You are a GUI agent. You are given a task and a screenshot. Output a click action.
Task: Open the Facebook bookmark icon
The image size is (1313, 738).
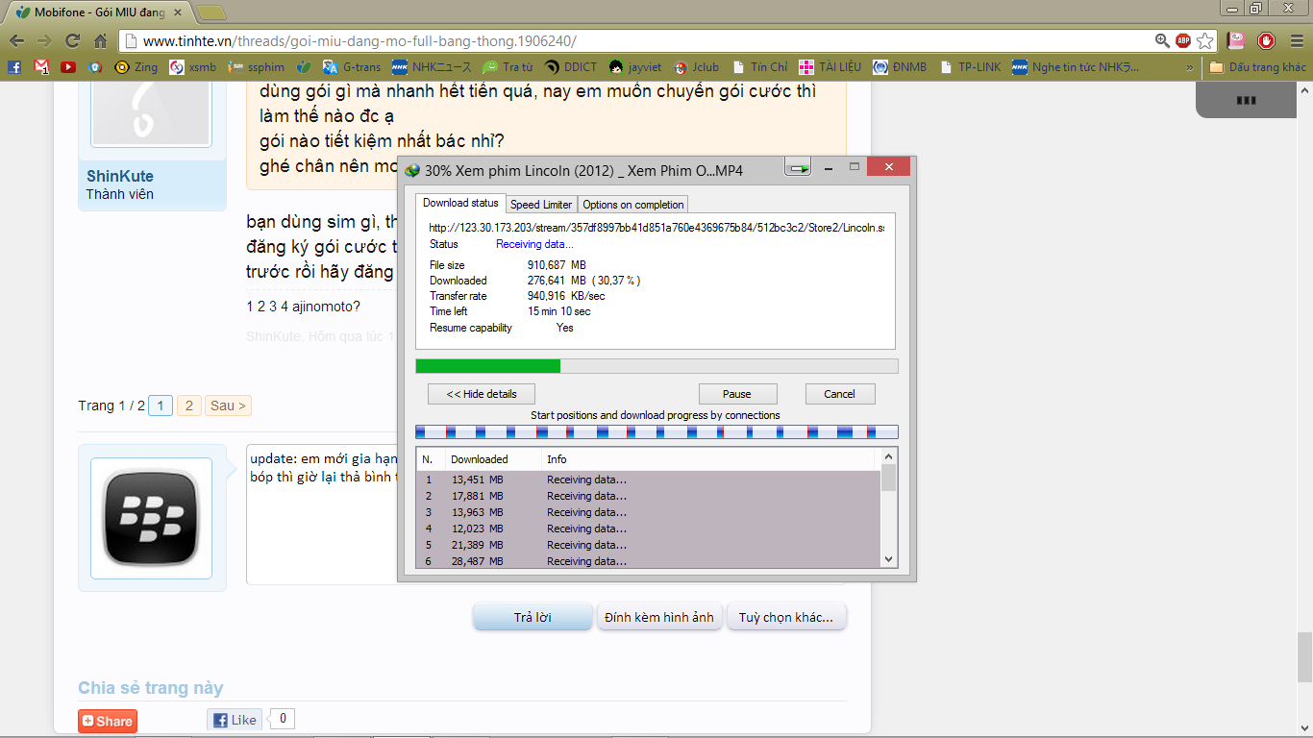(x=14, y=67)
